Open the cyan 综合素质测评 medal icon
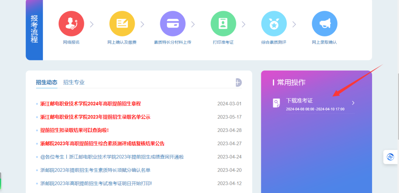 tap(274, 24)
